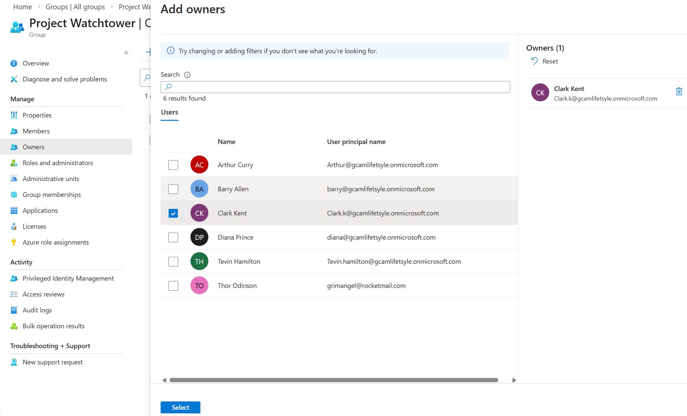Uncheck the Clark Kent checkbox

(x=173, y=213)
